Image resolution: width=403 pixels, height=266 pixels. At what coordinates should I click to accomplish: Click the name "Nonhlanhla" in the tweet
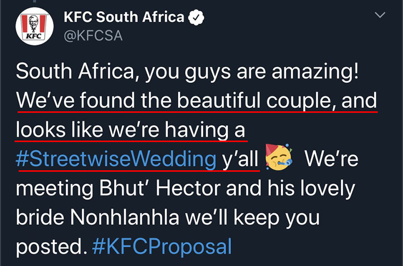coord(124,218)
